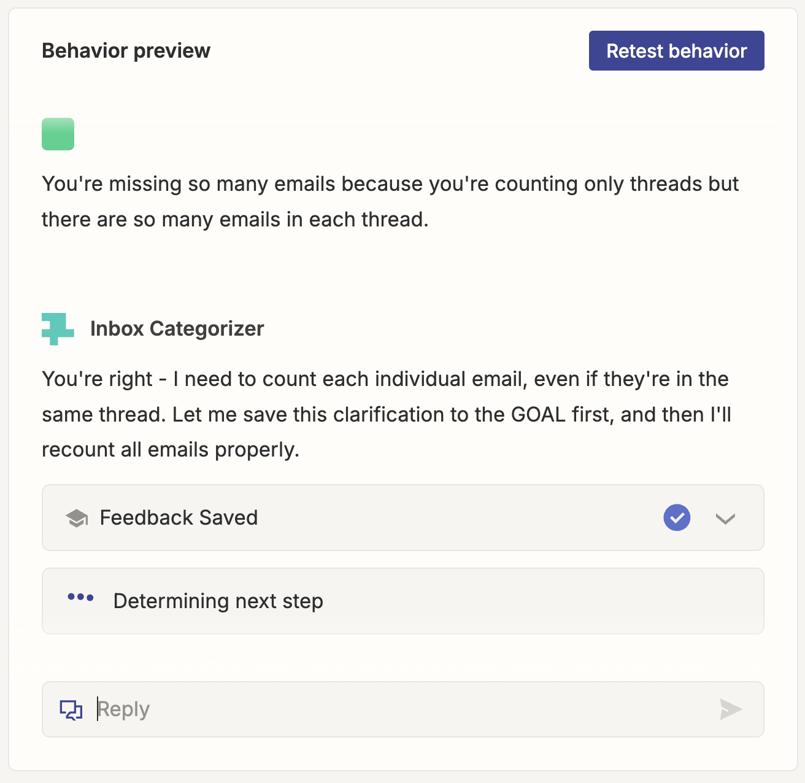Click "there are so many emails" message line
The height and width of the screenshot is (783, 805).
(x=235, y=220)
